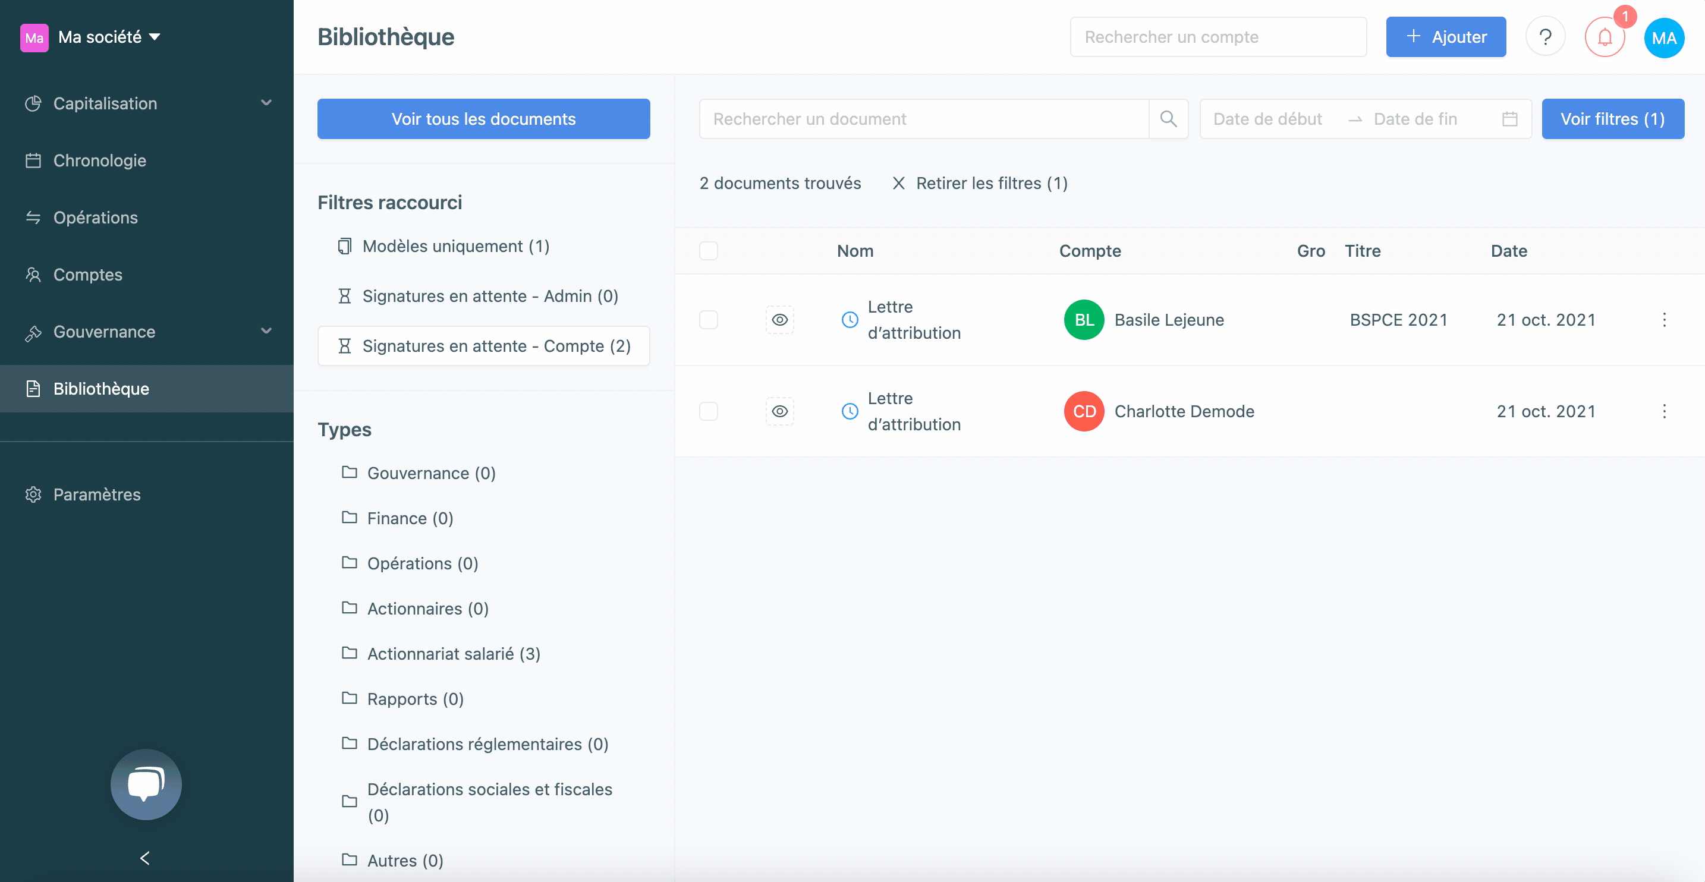Screen dimensions: 1705x882
Task: Open Comptes in the sidebar
Action: 146,275
